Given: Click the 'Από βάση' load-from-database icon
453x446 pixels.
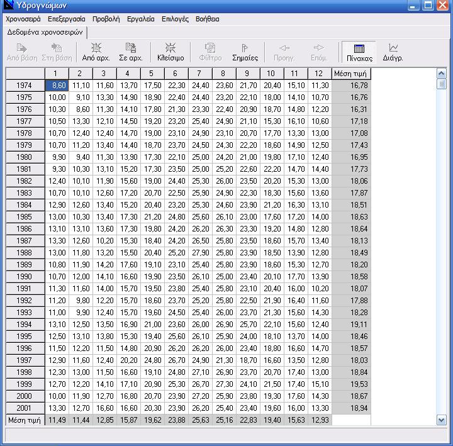Looking at the screenshot, I should point(22,52).
